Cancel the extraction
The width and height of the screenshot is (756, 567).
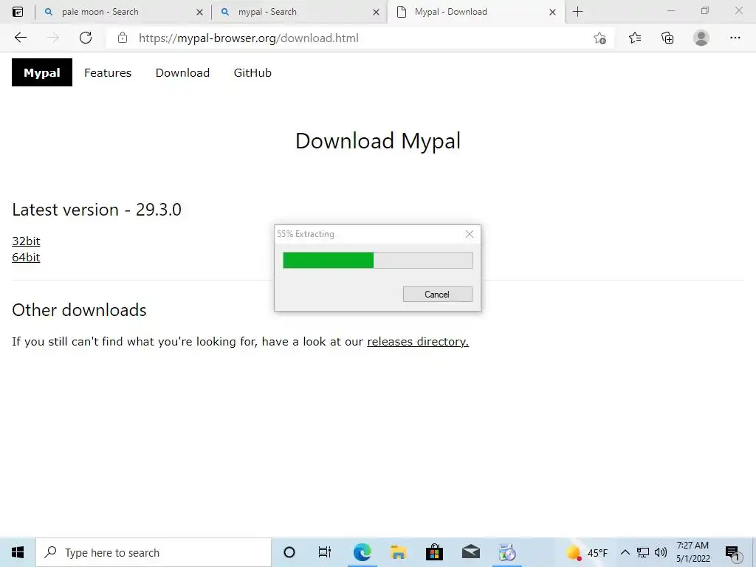click(437, 294)
